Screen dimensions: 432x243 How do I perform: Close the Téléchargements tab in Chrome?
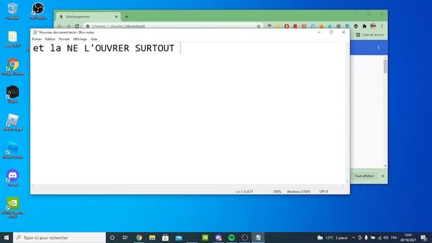pyautogui.click(x=116, y=17)
